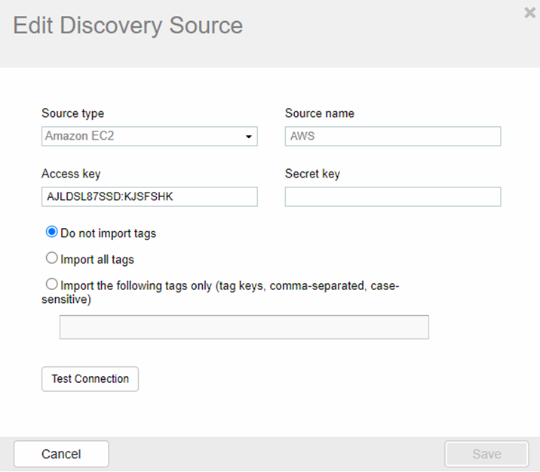
Task: Enable Import the following tags only option
Action: [52, 285]
